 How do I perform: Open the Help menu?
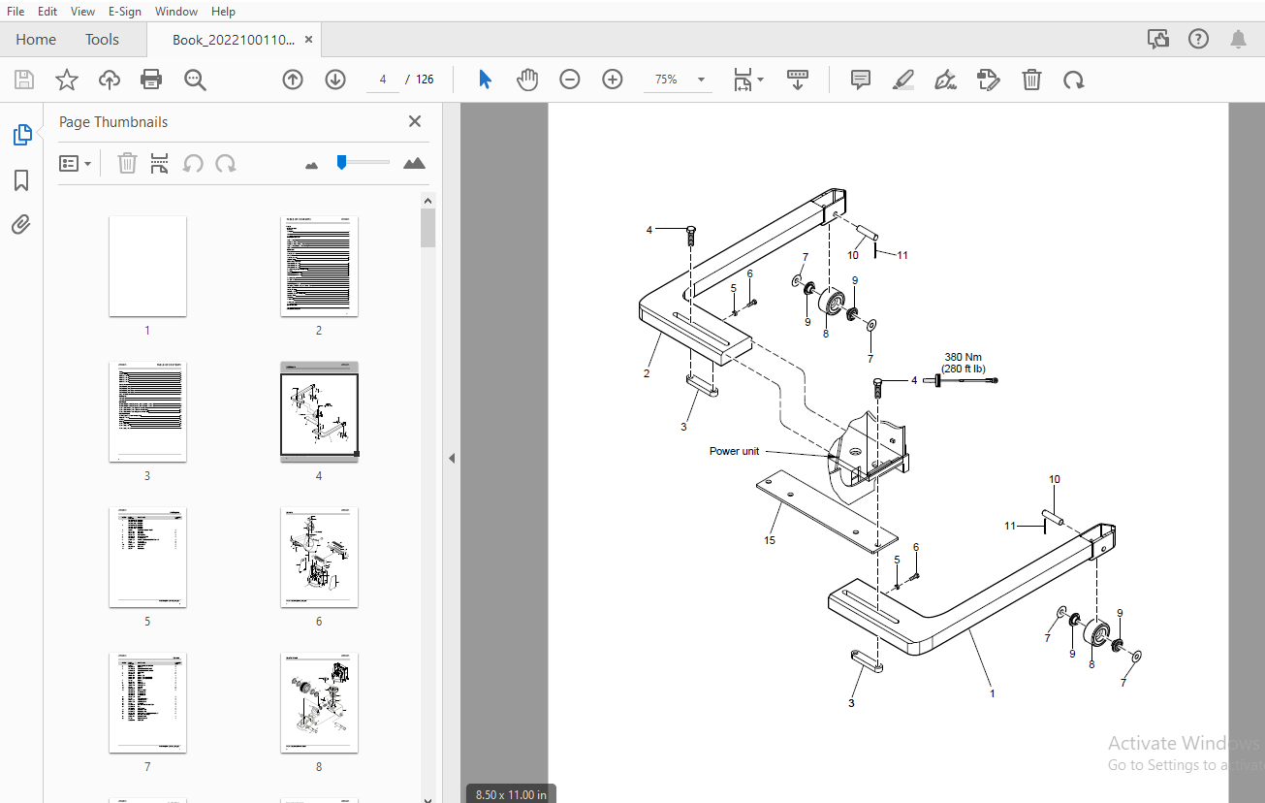(223, 11)
